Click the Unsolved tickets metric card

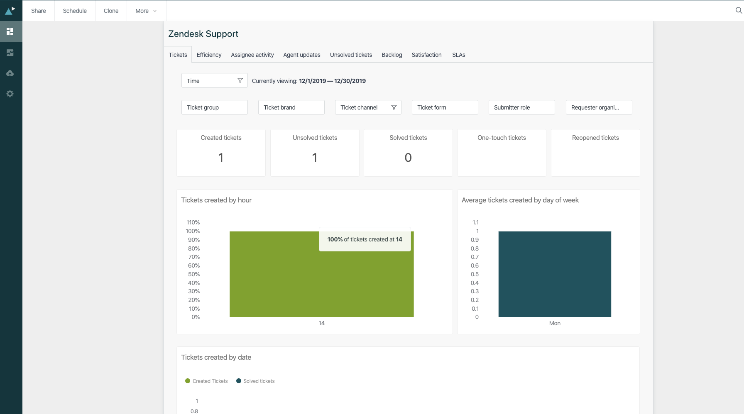pyautogui.click(x=315, y=153)
